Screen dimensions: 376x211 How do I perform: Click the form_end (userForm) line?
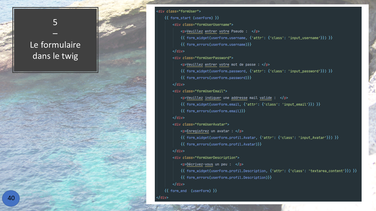[191, 191]
